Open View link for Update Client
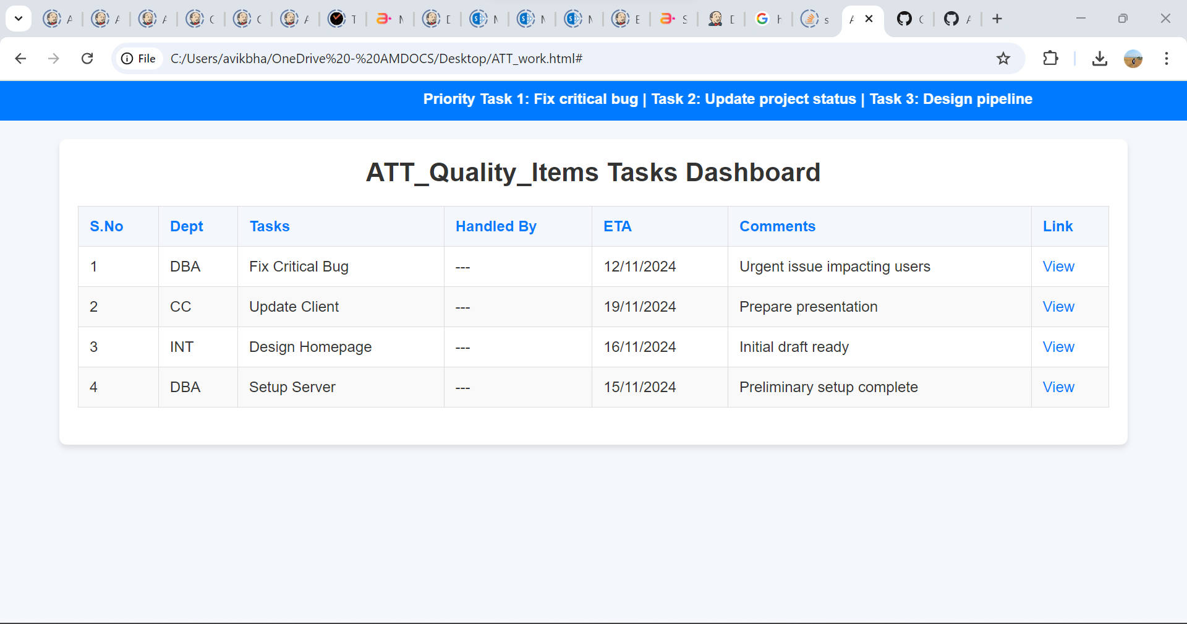 click(1058, 307)
